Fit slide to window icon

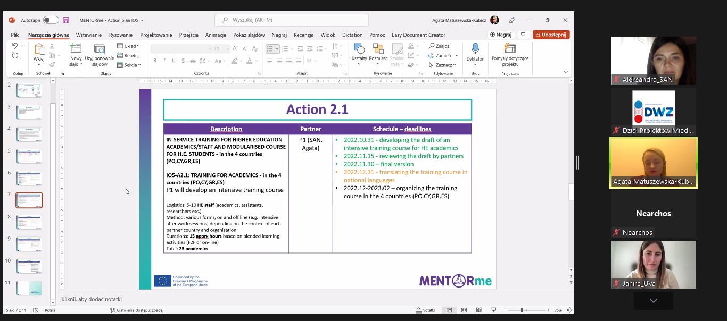pyautogui.click(x=569, y=310)
